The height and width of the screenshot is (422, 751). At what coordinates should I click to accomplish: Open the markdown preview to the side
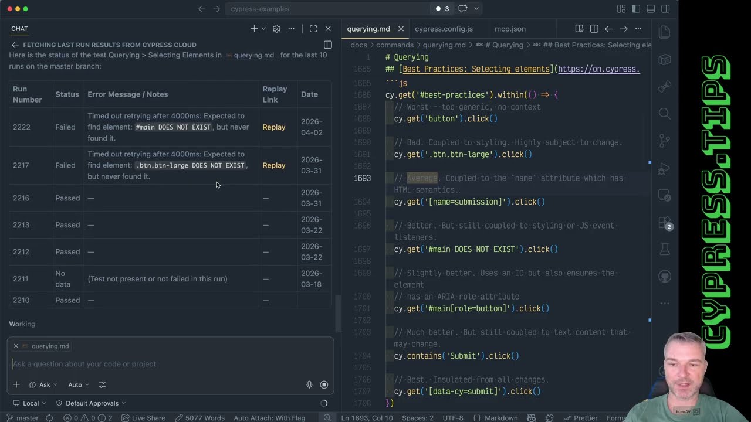click(x=579, y=29)
